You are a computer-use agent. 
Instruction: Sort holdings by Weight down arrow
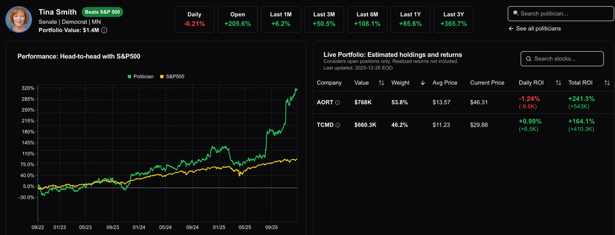click(x=423, y=83)
